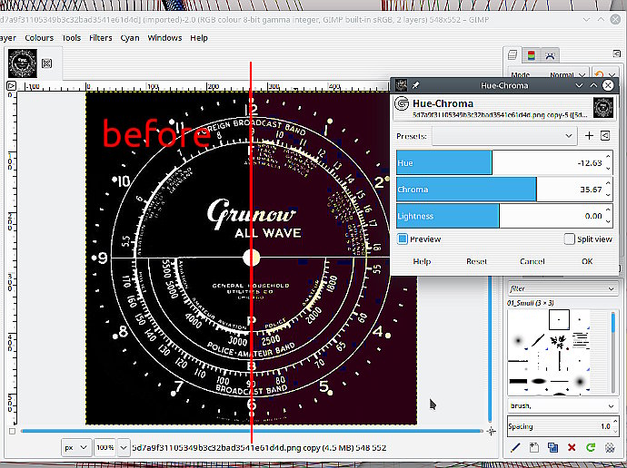Screen dimensions: 627x468
Task: Click the Reset button
Action: 477,261
